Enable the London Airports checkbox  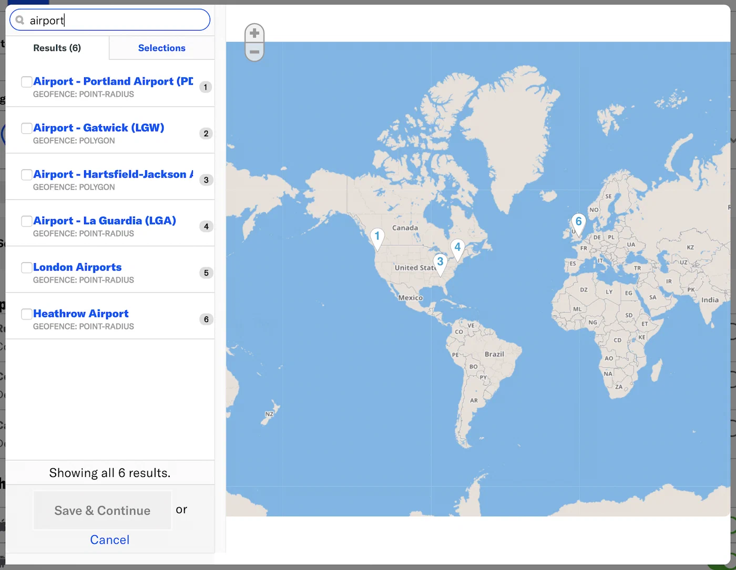click(26, 268)
